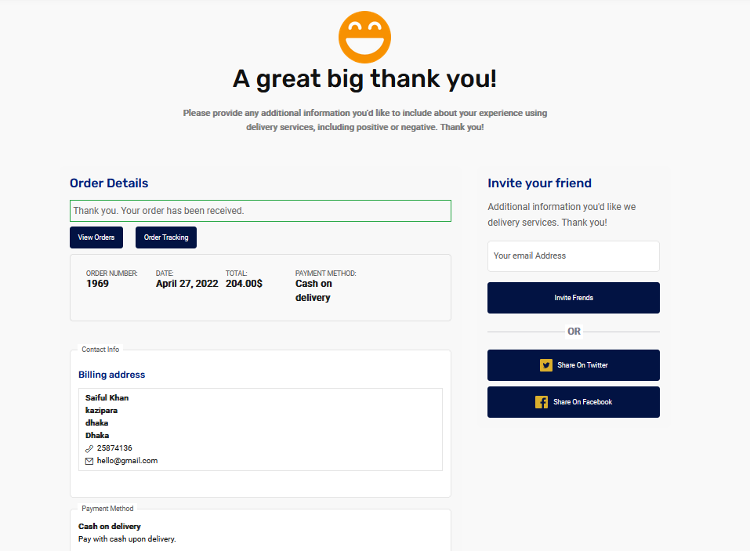Click the 'A great big thank you!' title
Image resolution: width=750 pixels, height=551 pixels.
364,79
